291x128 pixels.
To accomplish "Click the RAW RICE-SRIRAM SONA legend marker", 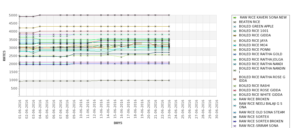I will pyautogui.click(x=235, y=126).
